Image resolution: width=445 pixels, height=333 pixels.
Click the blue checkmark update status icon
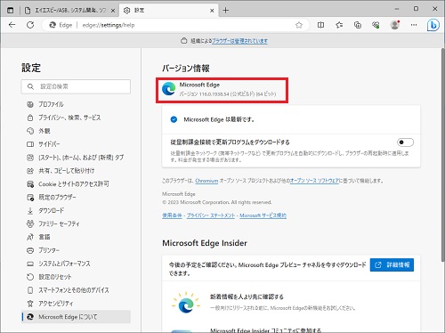[x=174, y=119]
